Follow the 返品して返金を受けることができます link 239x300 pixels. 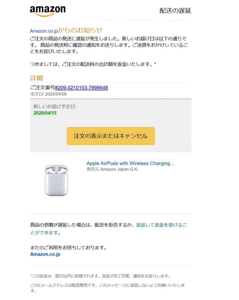161,225
